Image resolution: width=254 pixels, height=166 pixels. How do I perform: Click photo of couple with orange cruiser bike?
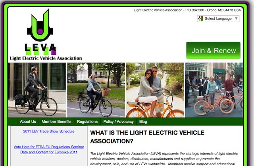pyautogui.click(x=155, y=90)
